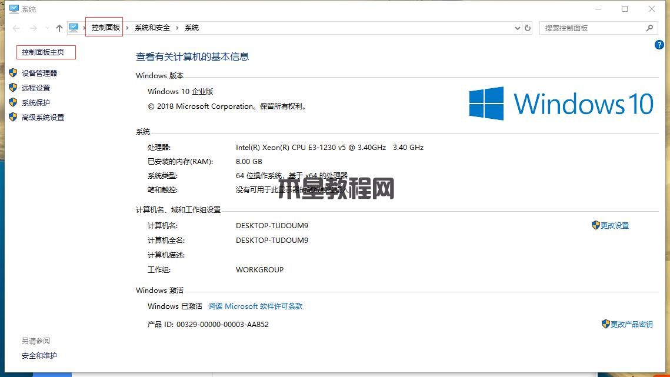
Task: Click the 8.00 GB memory value
Action: (x=249, y=162)
